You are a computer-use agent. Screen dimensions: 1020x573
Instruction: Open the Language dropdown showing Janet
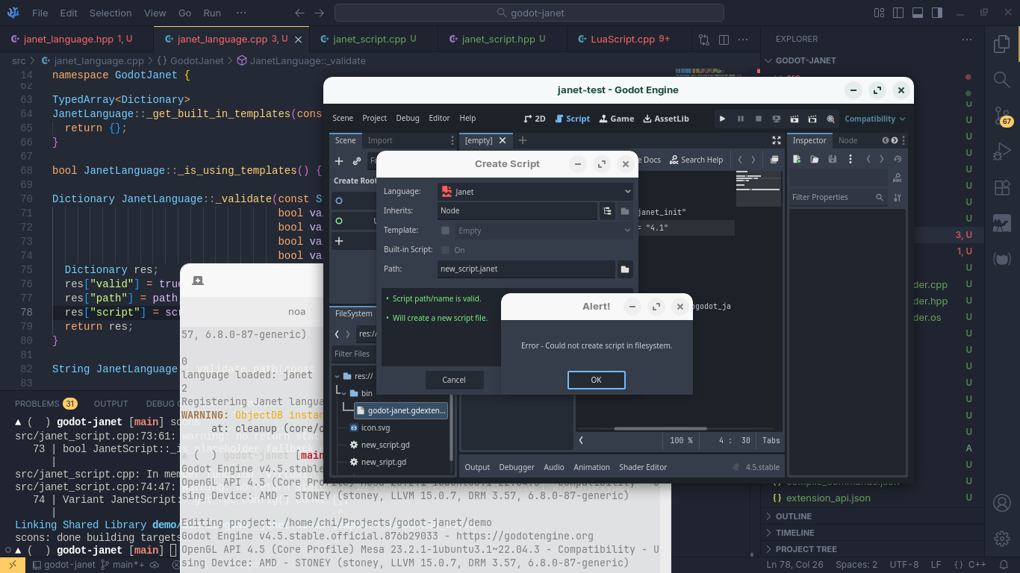535,192
